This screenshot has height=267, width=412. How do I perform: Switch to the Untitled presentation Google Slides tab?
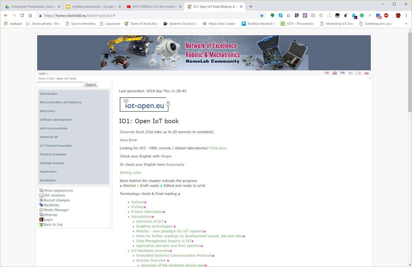[x=94, y=6]
